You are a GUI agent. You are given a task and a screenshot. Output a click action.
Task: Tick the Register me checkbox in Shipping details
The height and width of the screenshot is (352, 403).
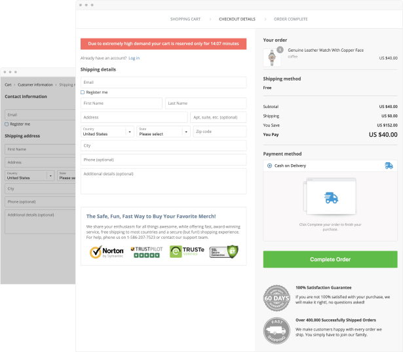pyautogui.click(x=83, y=92)
